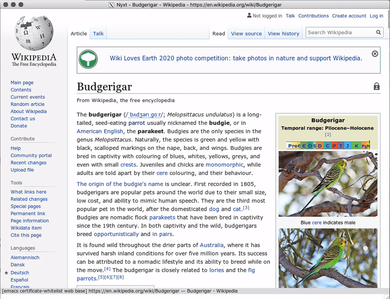Switch language to Dansk
This screenshot has height=299, width=390.
(x=18, y=265)
